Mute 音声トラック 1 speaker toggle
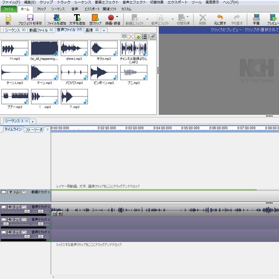The height and width of the screenshot is (279, 279). [10, 207]
